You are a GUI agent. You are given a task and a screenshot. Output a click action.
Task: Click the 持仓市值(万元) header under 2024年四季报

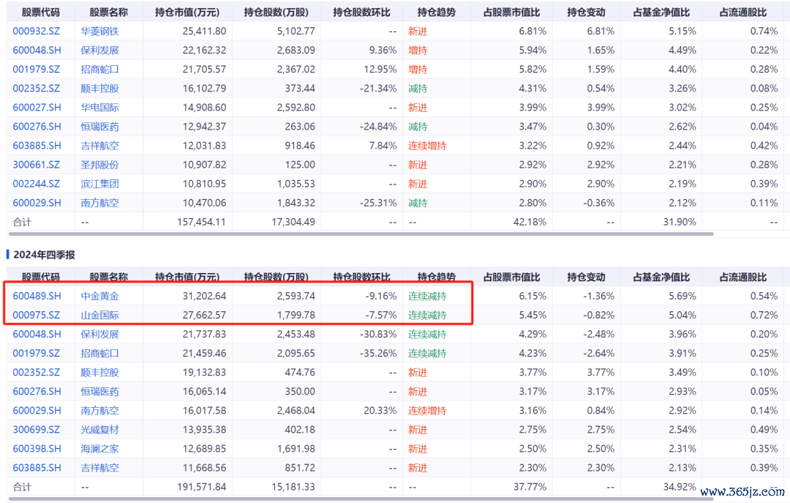[x=187, y=277]
